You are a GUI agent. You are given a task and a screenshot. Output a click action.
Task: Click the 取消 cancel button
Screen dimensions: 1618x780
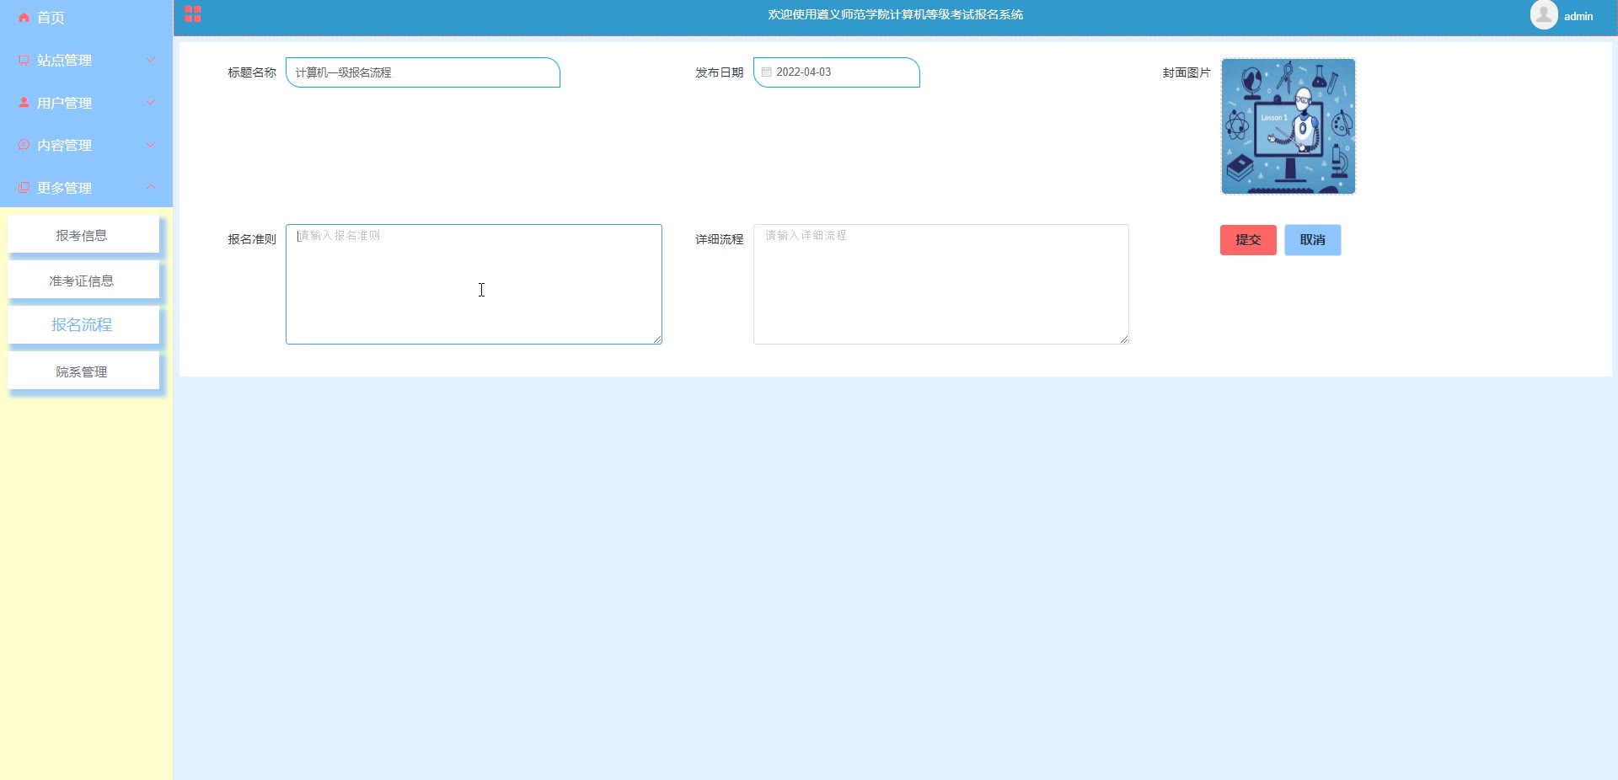pos(1312,240)
